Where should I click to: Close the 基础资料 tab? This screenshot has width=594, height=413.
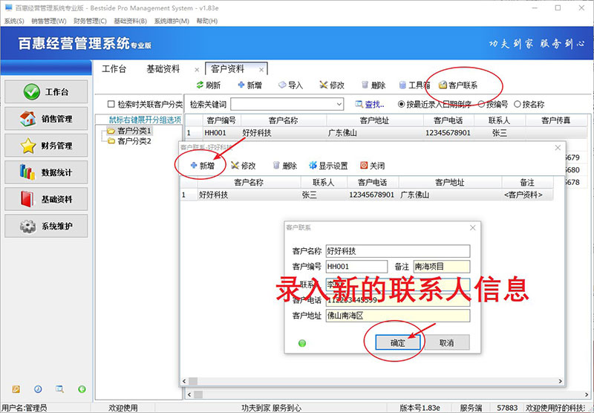[x=197, y=70]
